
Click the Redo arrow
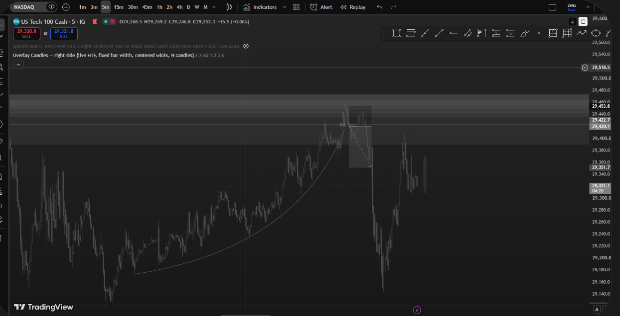(x=394, y=7)
